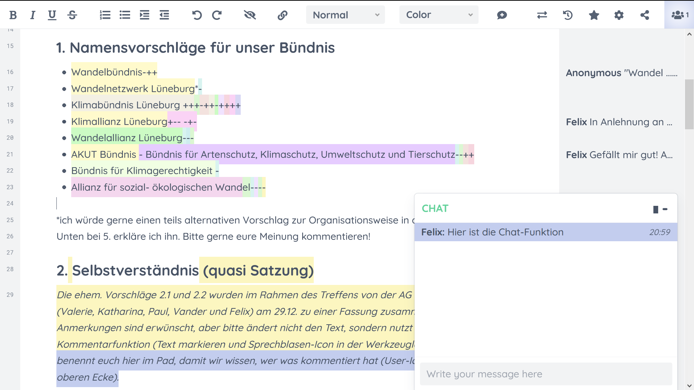Open the timeslider history icon
694x390 pixels.
(567, 15)
